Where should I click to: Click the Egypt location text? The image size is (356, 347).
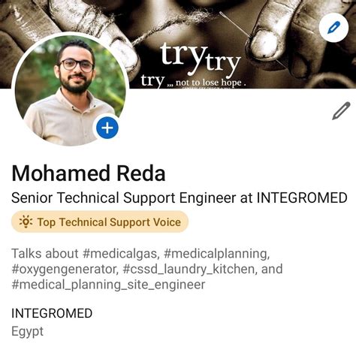point(27,332)
